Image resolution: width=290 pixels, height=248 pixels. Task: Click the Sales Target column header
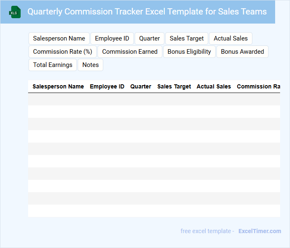pos(174,86)
